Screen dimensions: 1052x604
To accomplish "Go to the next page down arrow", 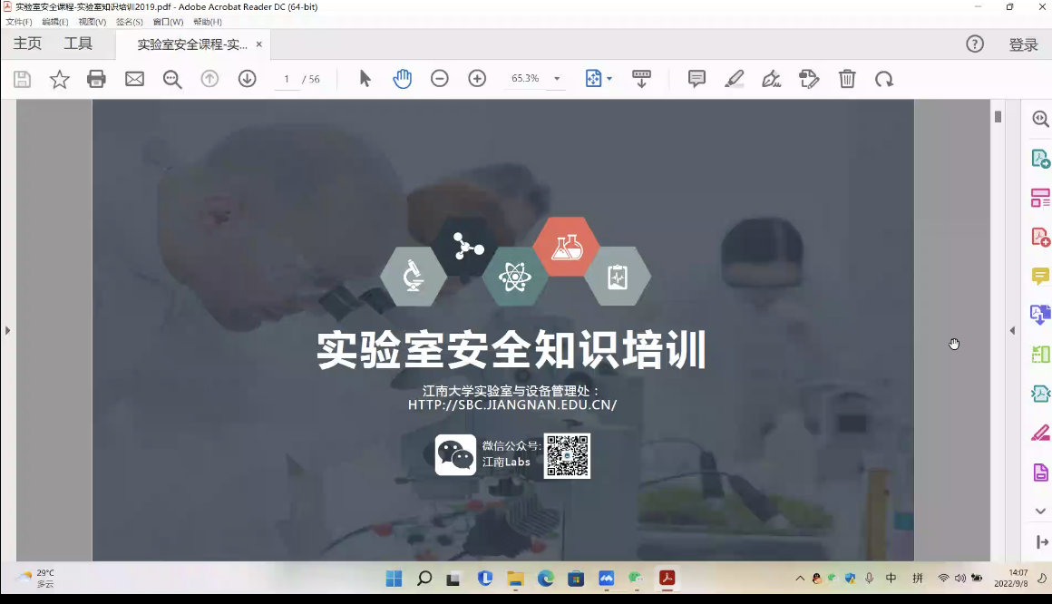I will 247,79.
